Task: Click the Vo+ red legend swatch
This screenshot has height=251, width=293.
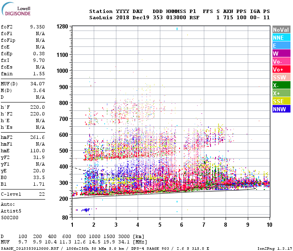Action: [281, 69]
